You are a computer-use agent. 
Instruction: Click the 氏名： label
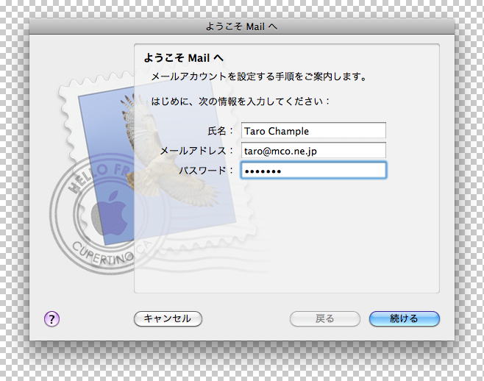click(x=221, y=131)
